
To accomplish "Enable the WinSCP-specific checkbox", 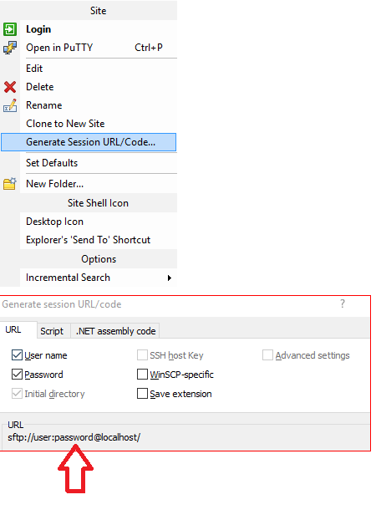I will (x=142, y=374).
